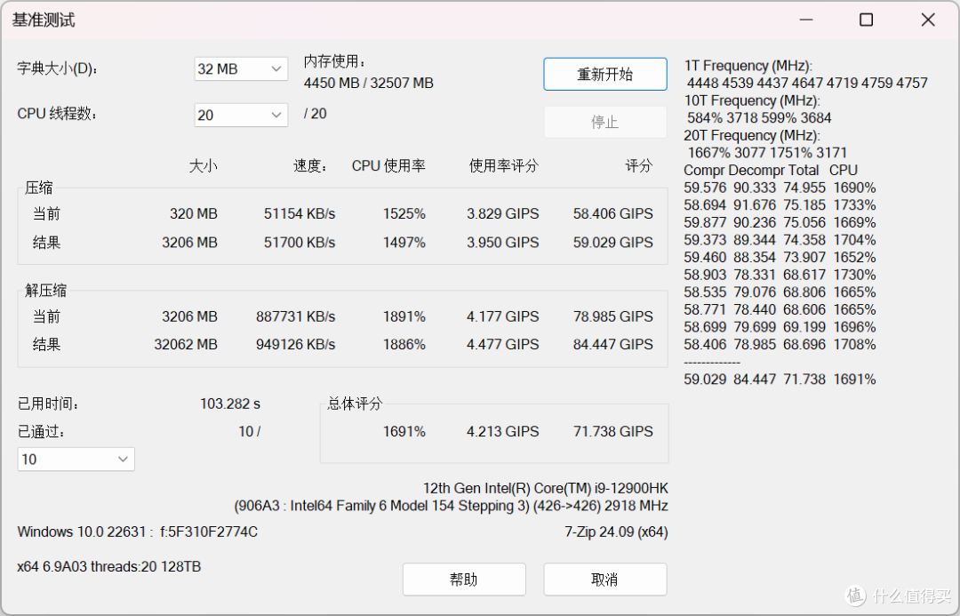The image size is (960, 616).
Task: Expand the CPU thread count dropdown
Action: [240, 115]
